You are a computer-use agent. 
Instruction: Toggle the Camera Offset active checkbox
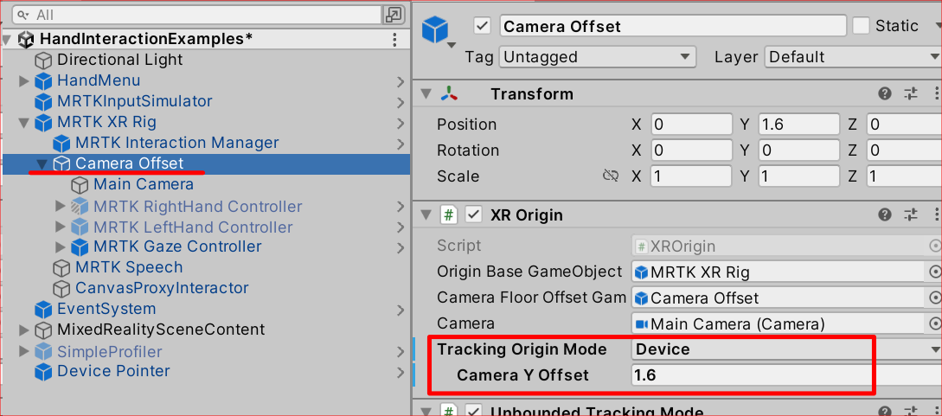click(483, 26)
